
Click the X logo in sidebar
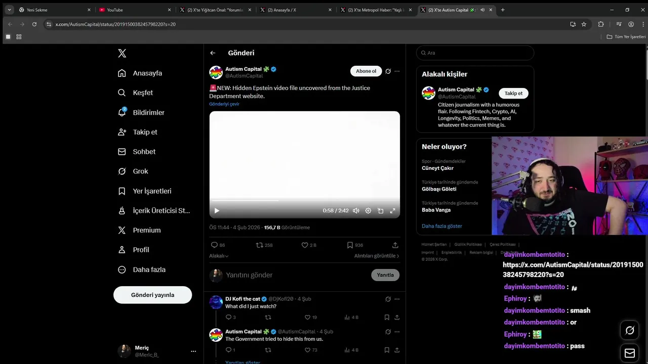coord(122,53)
